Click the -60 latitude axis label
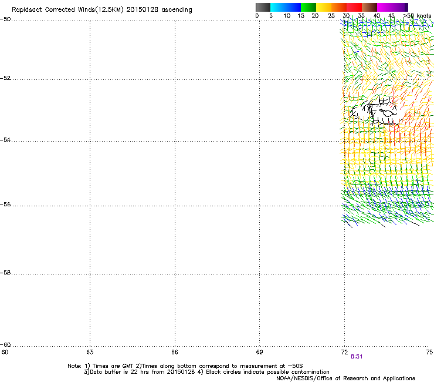 5,345
